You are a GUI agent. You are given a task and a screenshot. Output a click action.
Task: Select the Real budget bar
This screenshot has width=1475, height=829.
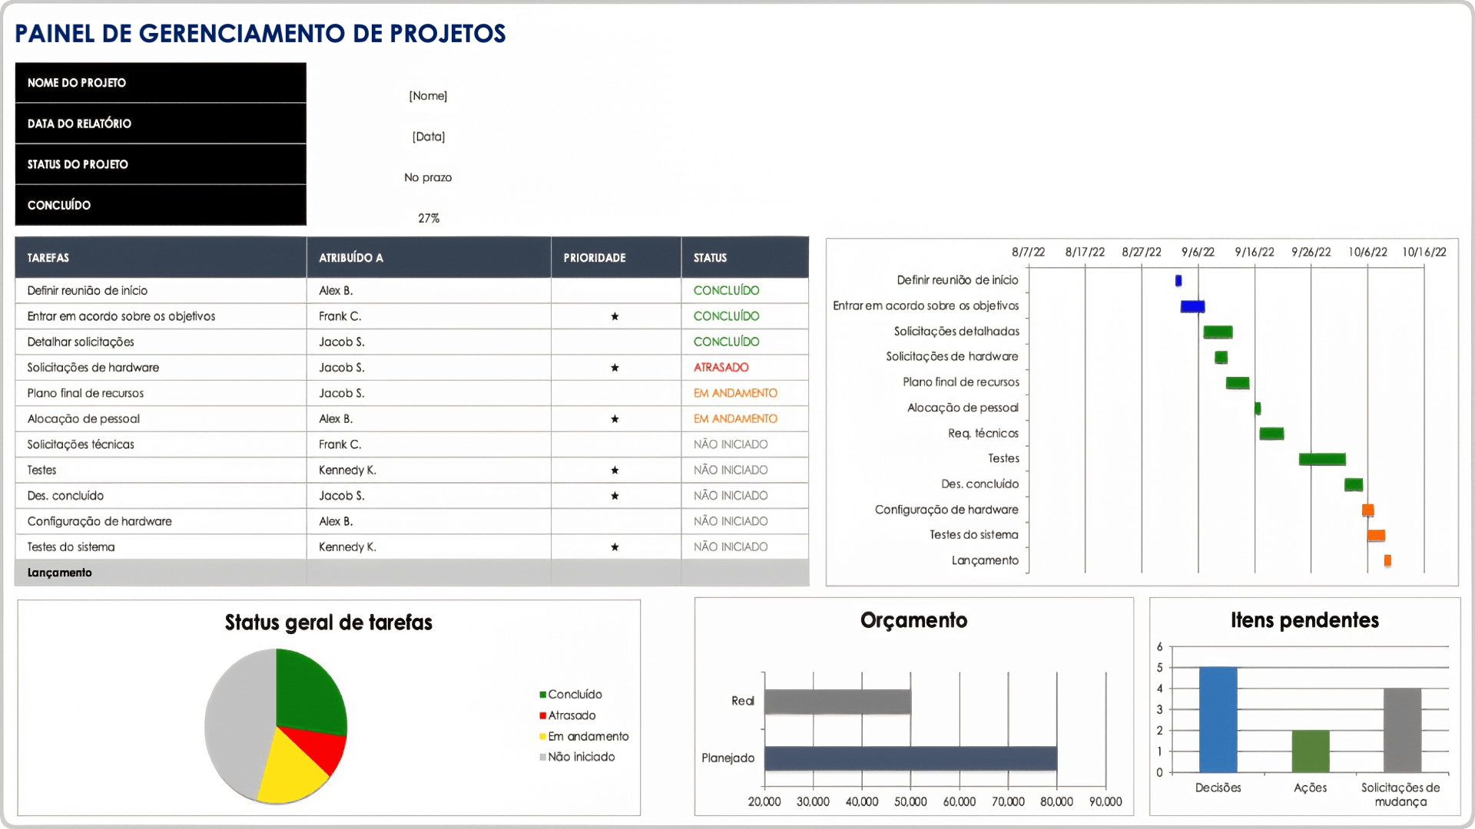837,702
